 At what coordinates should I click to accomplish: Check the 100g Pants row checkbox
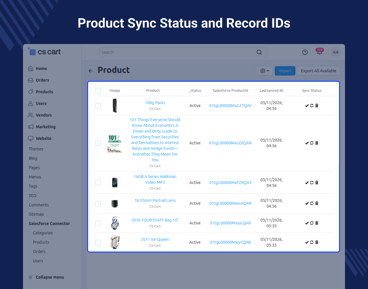point(98,106)
